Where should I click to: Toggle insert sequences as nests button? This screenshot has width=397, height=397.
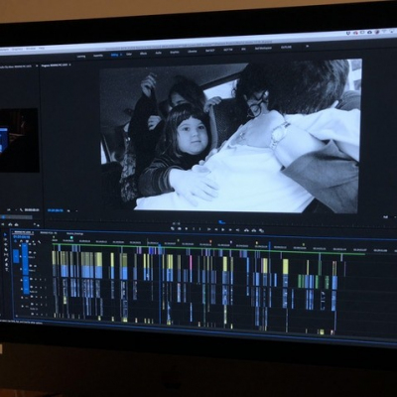(x=15, y=241)
